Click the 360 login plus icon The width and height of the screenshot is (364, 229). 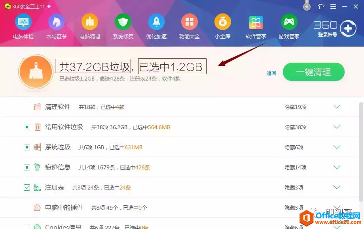pos(348,28)
